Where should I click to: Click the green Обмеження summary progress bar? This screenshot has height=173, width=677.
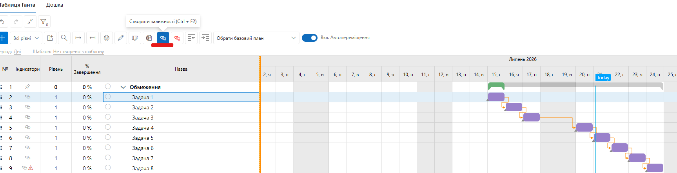coord(496,86)
